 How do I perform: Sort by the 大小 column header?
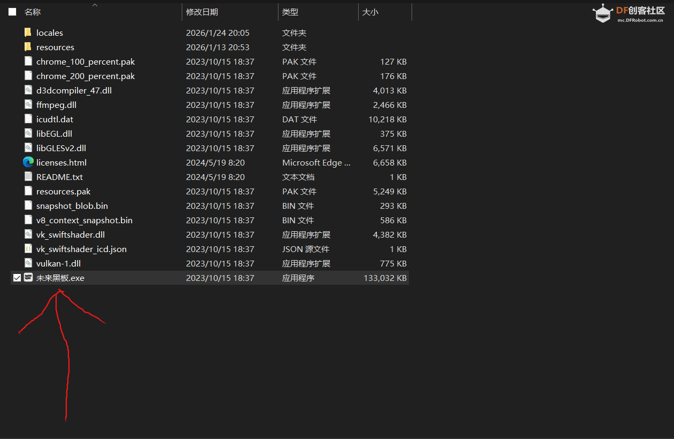click(370, 12)
